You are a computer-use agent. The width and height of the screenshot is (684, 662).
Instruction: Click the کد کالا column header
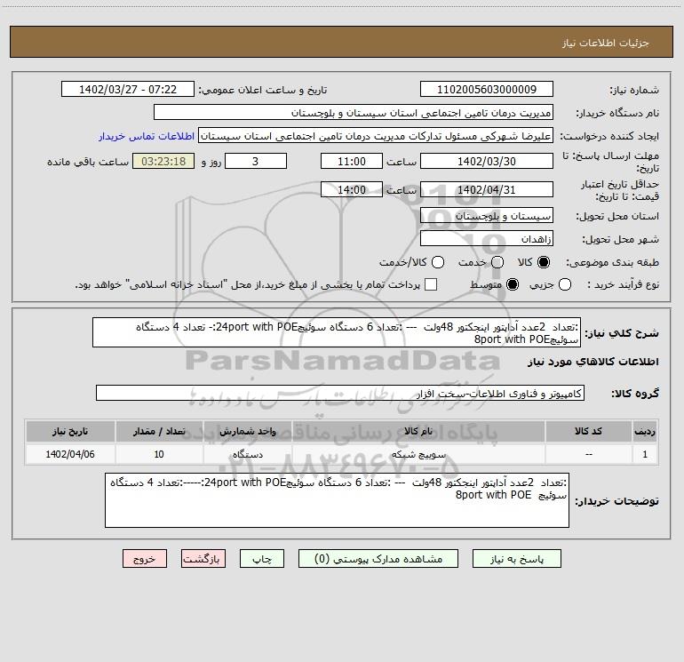pyautogui.click(x=588, y=432)
